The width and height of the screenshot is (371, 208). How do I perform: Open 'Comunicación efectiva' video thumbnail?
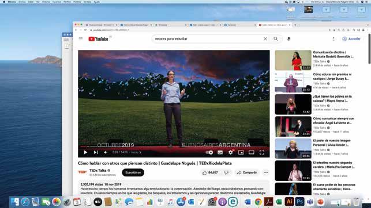[293, 60]
